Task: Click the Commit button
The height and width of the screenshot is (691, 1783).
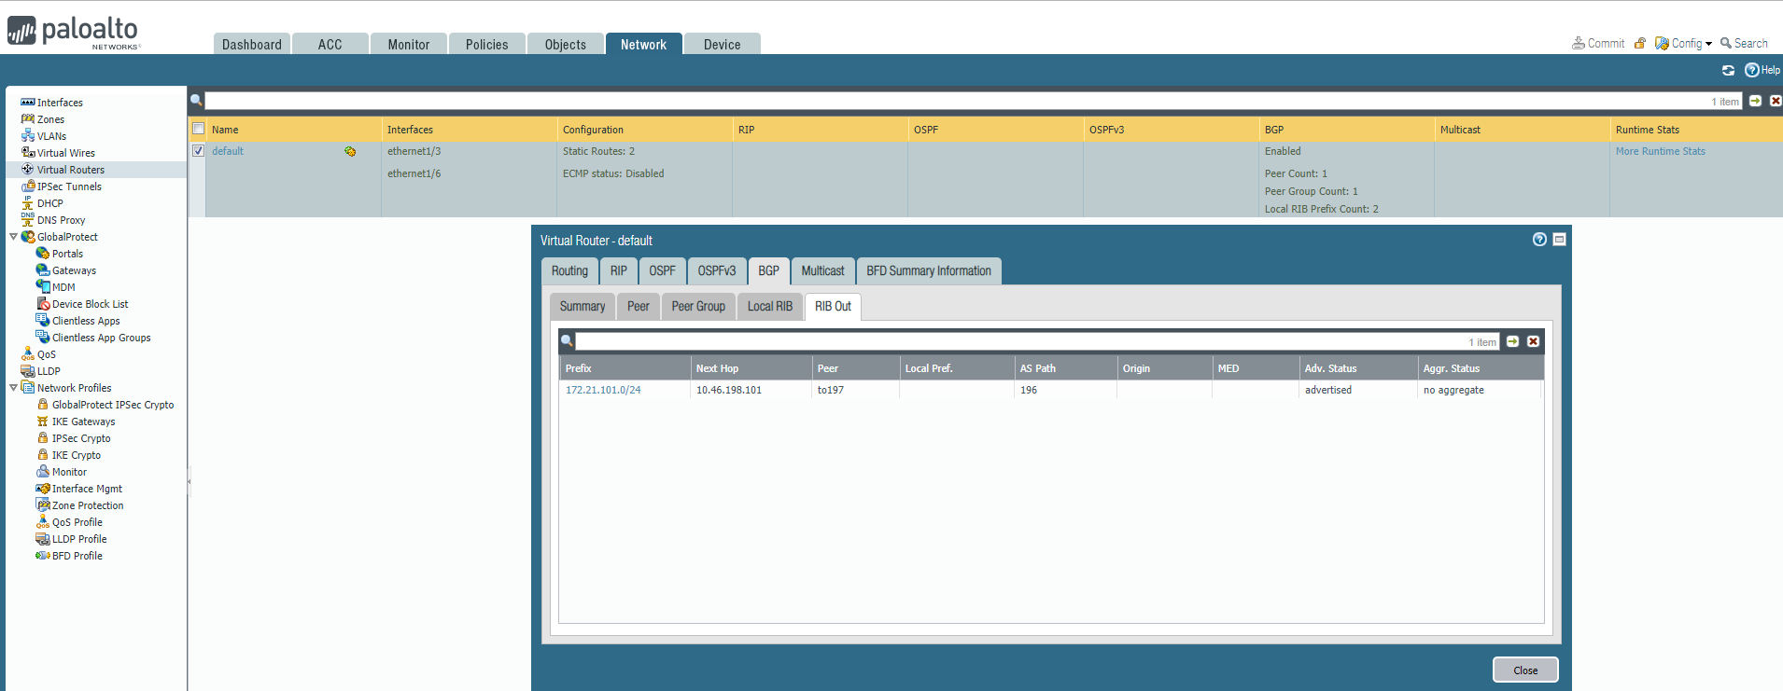Action: pyautogui.click(x=1598, y=43)
